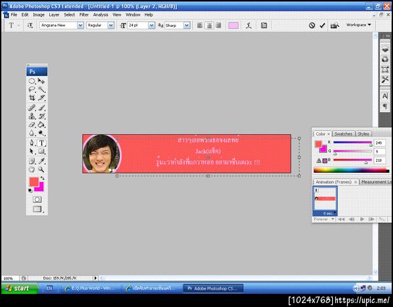
Task: Select the Rectangle shape tool
Action: (x=41, y=151)
